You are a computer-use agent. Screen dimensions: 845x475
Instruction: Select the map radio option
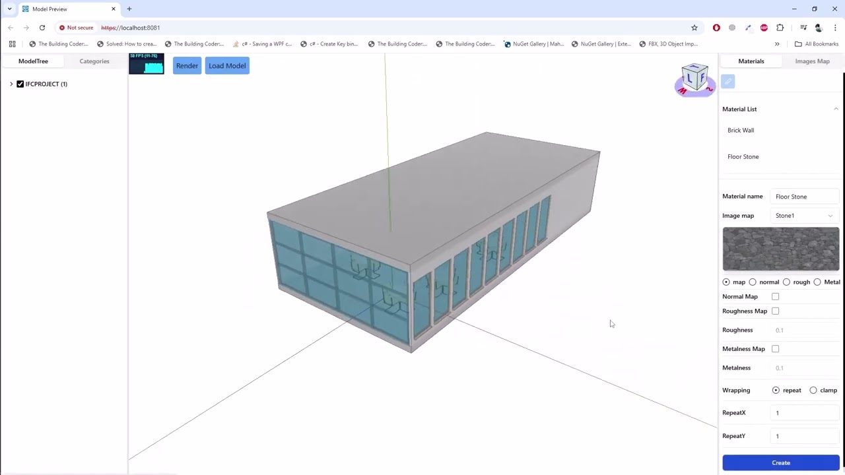tap(726, 282)
